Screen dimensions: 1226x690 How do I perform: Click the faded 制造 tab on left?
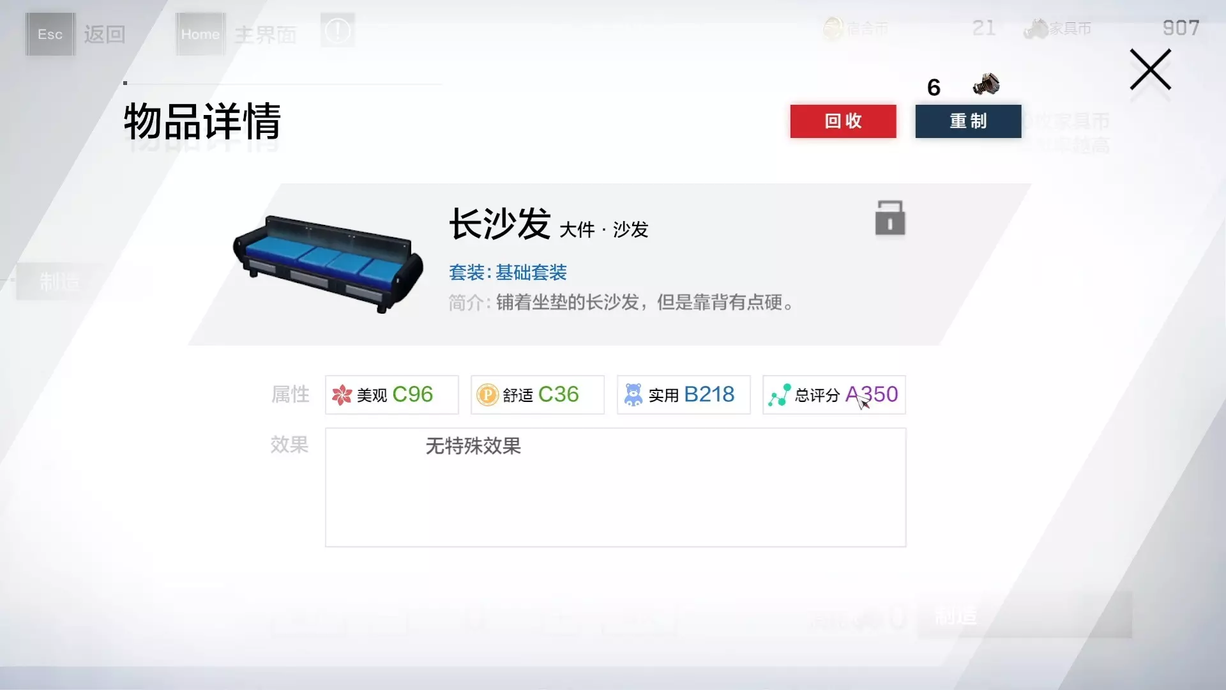(x=59, y=281)
